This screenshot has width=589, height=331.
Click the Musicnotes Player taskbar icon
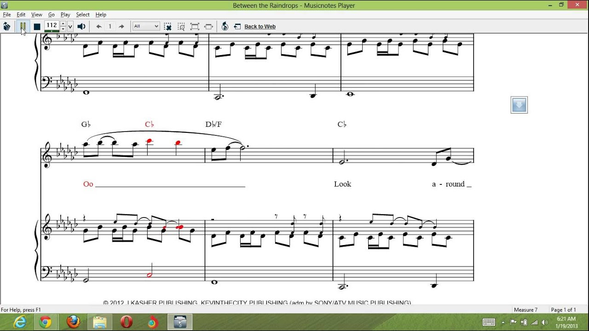pyautogui.click(x=180, y=322)
